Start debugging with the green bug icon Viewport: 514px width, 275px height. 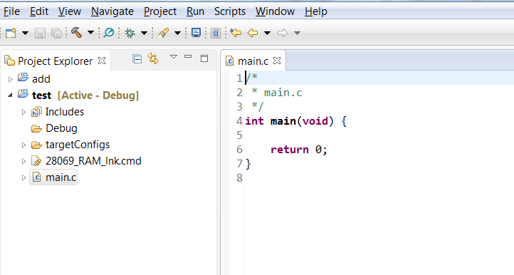(130, 33)
